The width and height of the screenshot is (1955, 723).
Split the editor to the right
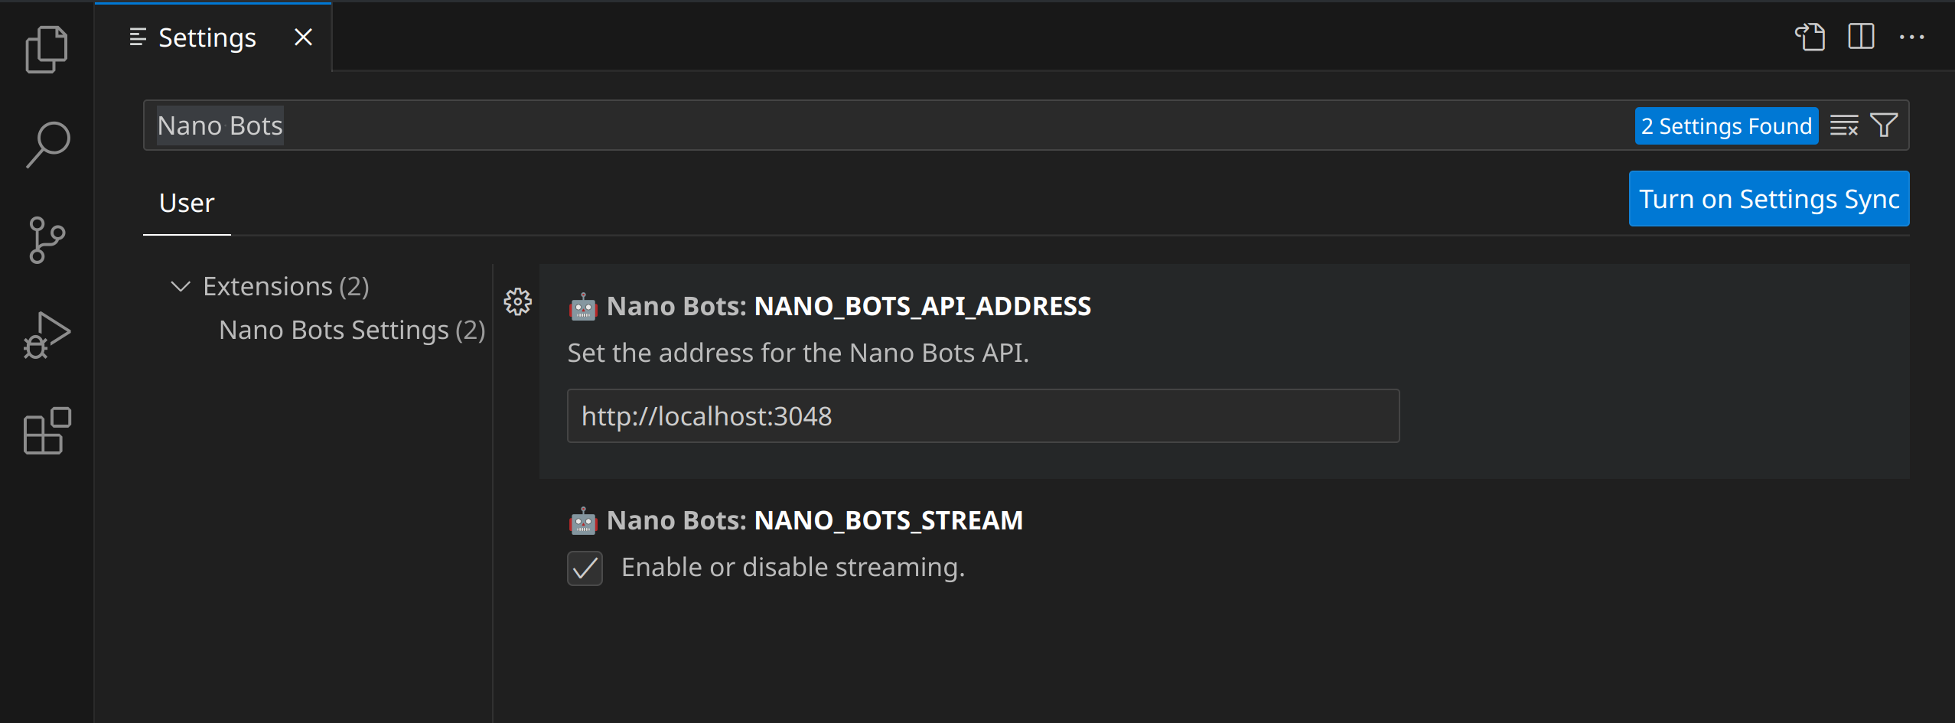1861,37
